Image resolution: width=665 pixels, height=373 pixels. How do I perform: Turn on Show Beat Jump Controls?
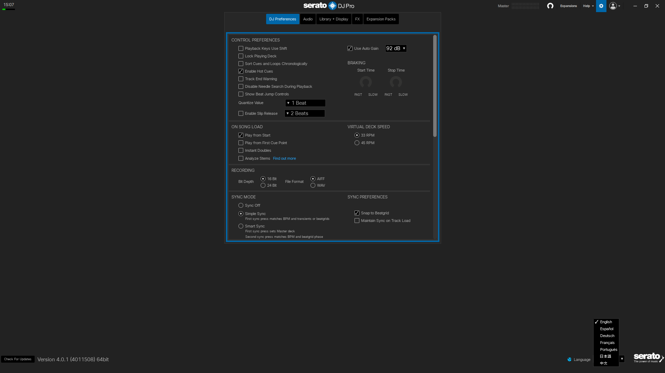click(x=241, y=94)
